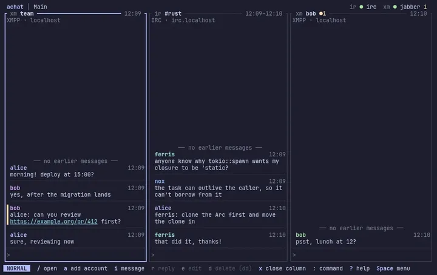
Task: Click IRC · irc.localhost subtitle
Action: tap(183, 21)
